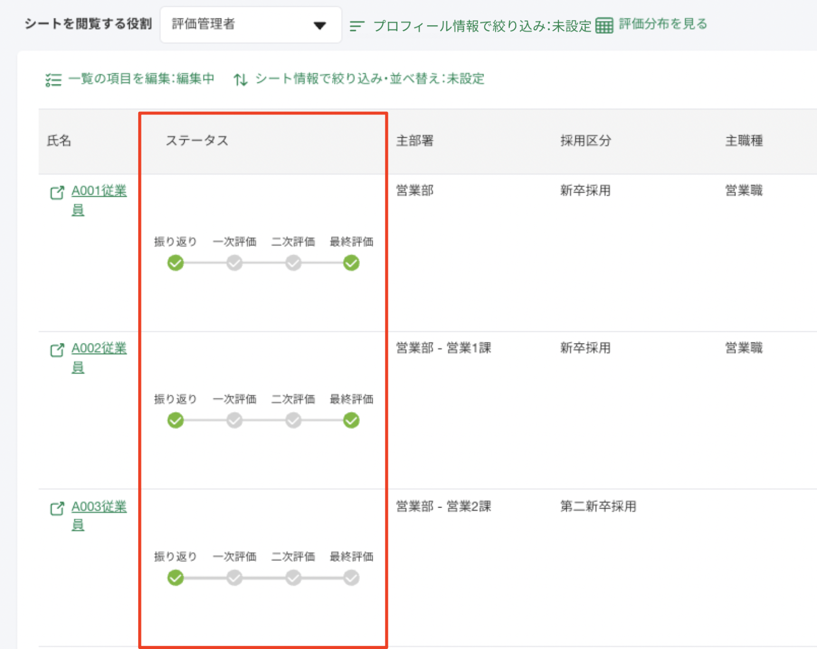Click A002's gray 一次評価 status circle
817x649 pixels.
tap(234, 421)
